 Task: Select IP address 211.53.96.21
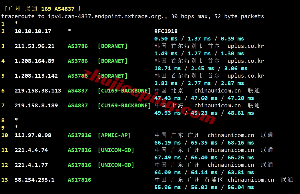point(35,46)
